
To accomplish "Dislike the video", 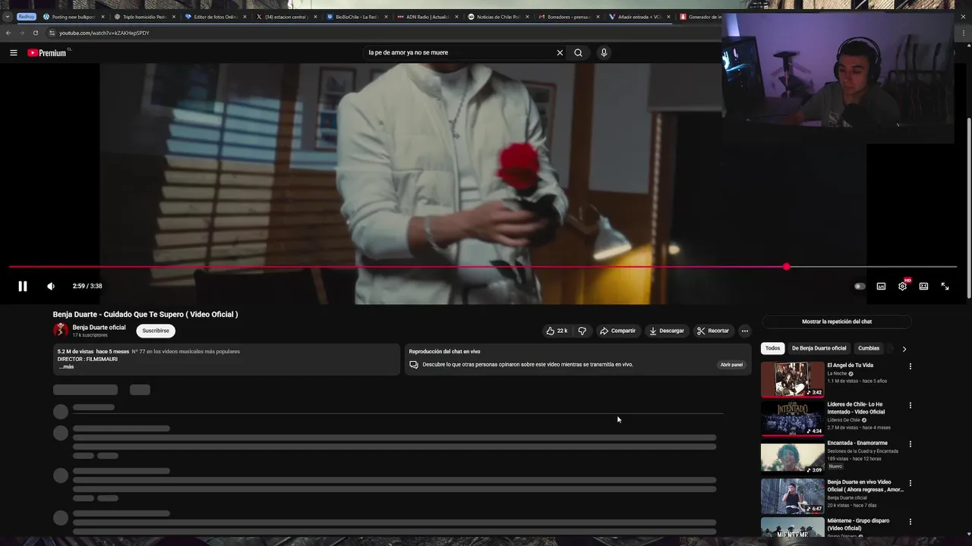I will point(582,331).
